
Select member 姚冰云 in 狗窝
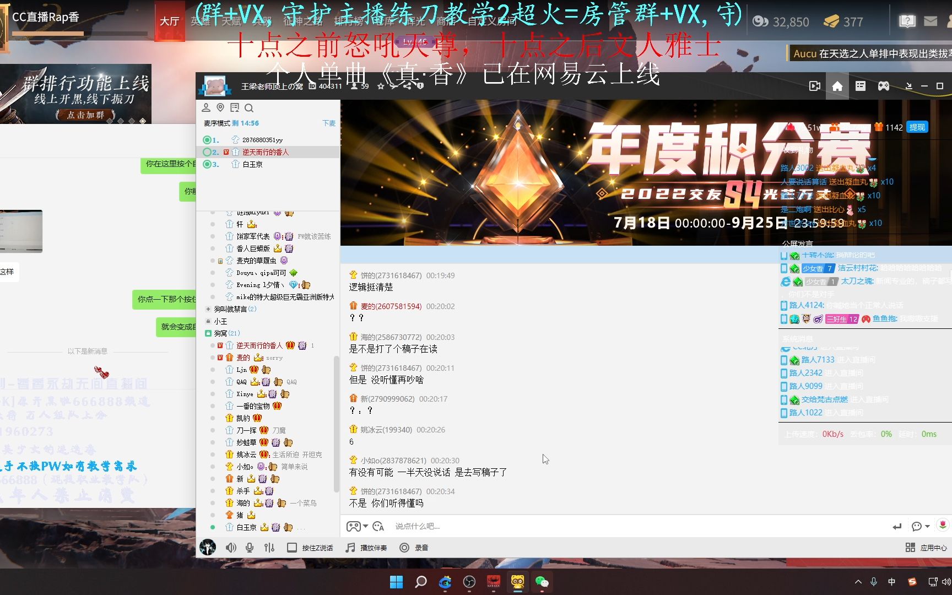[246, 455]
